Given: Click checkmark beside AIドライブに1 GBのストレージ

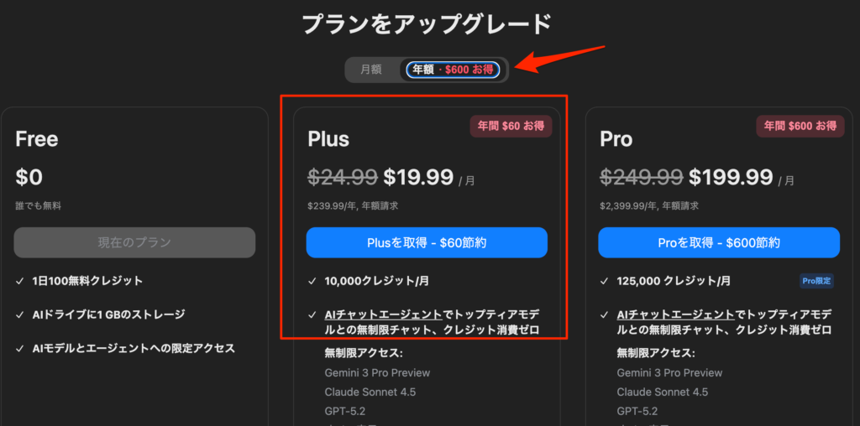Looking at the screenshot, I should tap(20, 314).
